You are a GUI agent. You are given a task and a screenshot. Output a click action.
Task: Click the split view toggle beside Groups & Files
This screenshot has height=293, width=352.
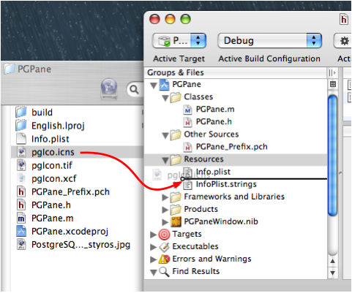click(x=332, y=72)
